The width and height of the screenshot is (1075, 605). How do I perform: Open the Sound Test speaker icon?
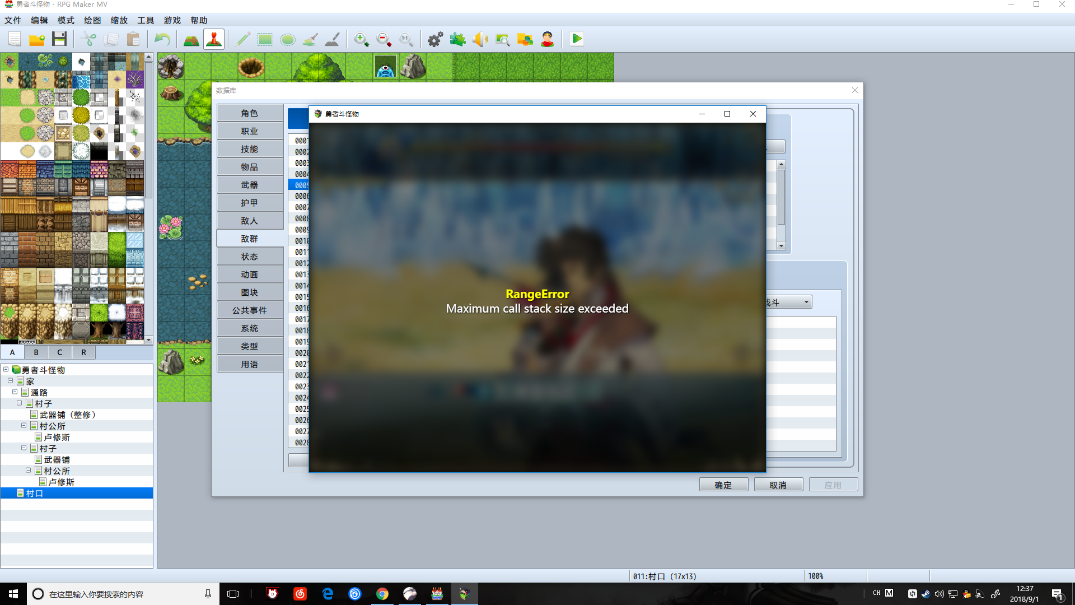click(x=480, y=39)
